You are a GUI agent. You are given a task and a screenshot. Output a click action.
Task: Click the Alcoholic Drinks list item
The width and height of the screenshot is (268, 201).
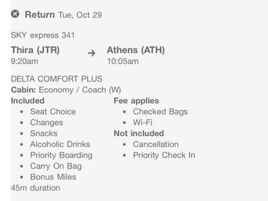point(60,144)
